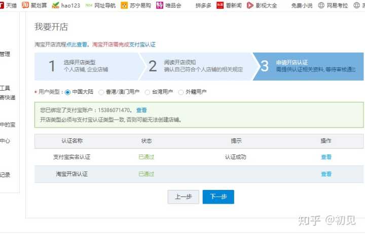Select the 外籍用户 radio button

(x=181, y=92)
